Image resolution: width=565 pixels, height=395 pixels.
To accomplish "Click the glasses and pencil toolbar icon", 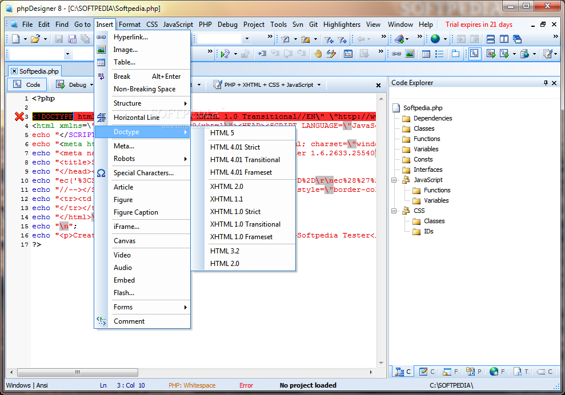I will (x=331, y=54).
